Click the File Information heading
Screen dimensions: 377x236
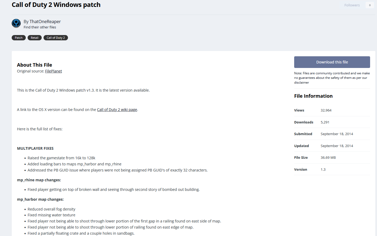click(x=313, y=96)
